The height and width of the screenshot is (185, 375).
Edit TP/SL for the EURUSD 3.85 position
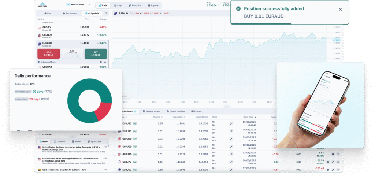coord(231,123)
